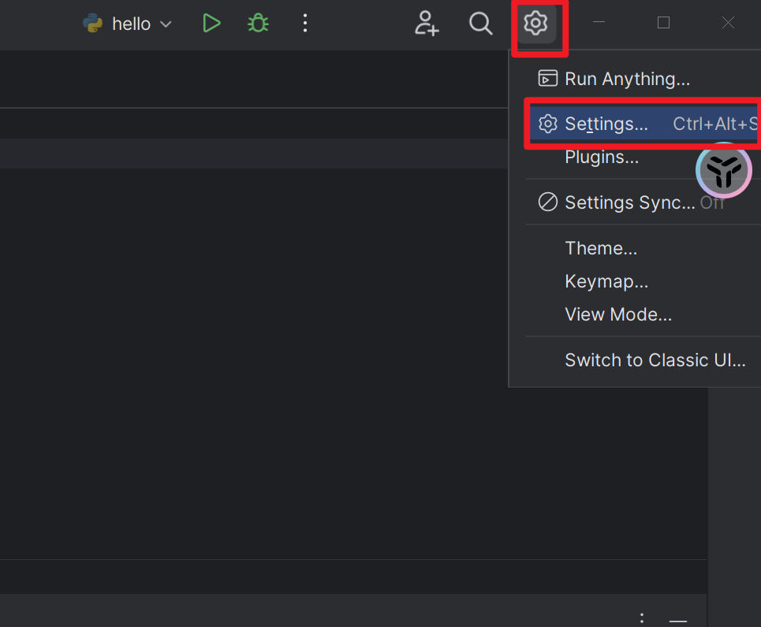Close the IDE window
The width and height of the screenshot is (761, 627).
click(728, 22)
